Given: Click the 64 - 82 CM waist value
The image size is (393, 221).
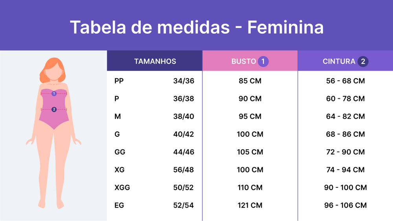Looking at the screenshot, I should click(345, 116).
